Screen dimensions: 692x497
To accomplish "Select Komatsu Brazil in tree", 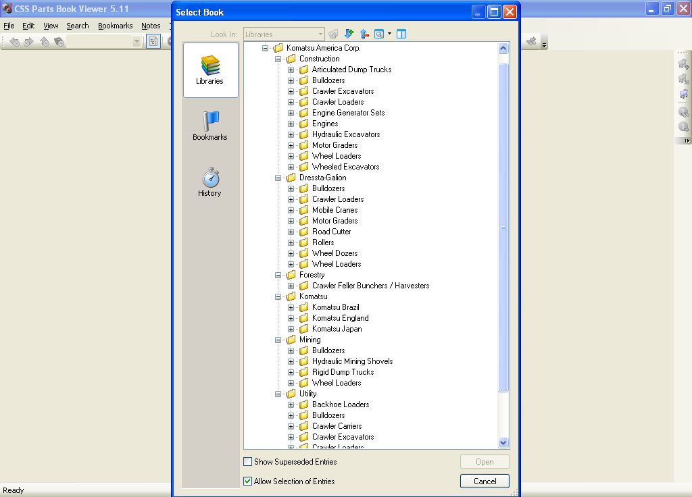I will click(335, 307).
